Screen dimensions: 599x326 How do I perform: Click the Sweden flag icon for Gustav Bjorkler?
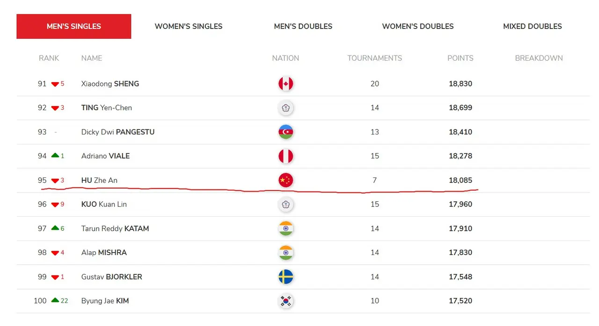pyautogui.click(x=285, y=277)
